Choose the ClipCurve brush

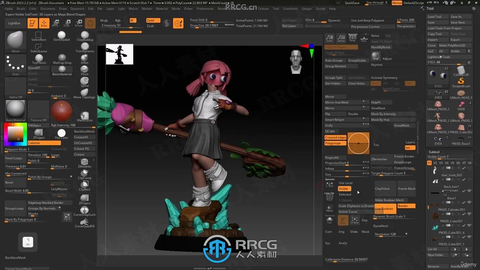click(85, 175)
